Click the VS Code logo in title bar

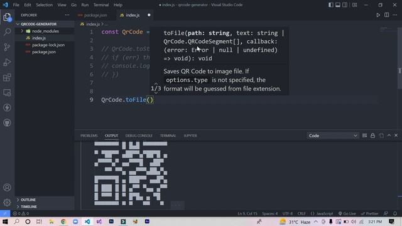[6, 5]
